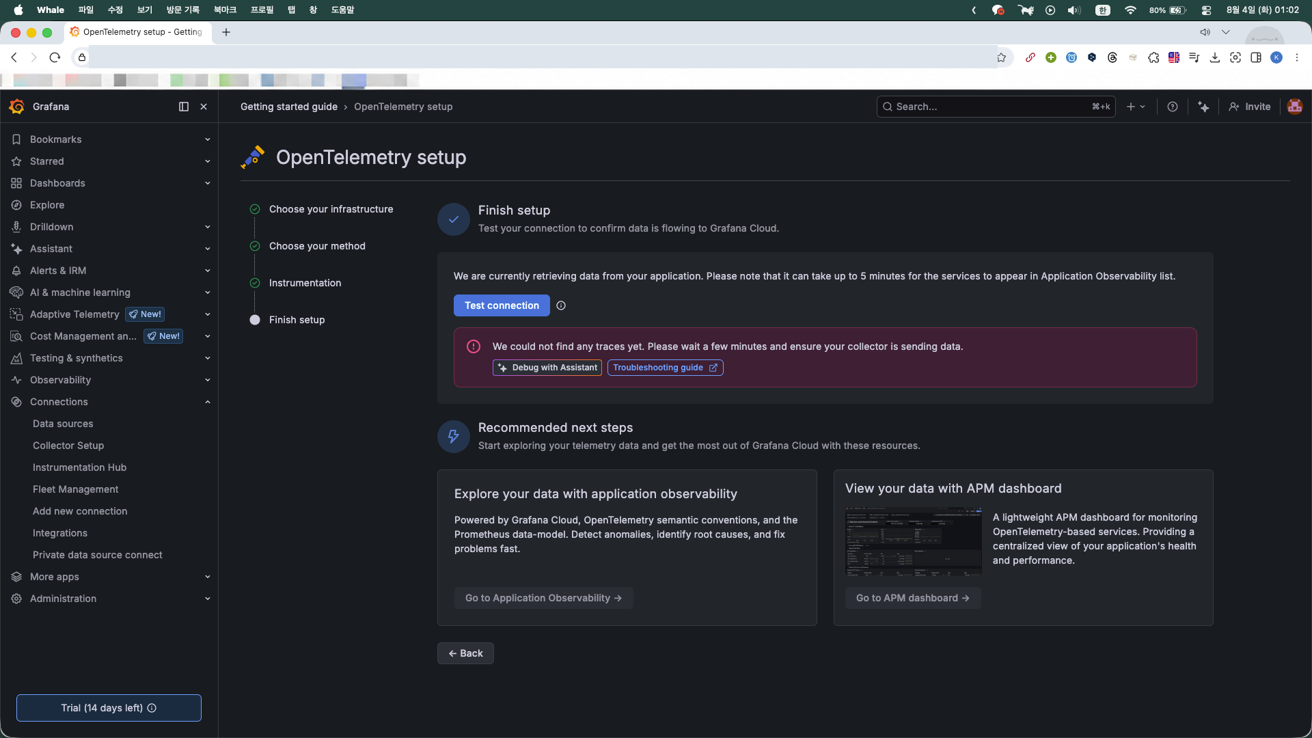The width and height of the screenshot is (1312, 738).
Task: Expand the AI & machine learning section
Action: tap(207, 292)
